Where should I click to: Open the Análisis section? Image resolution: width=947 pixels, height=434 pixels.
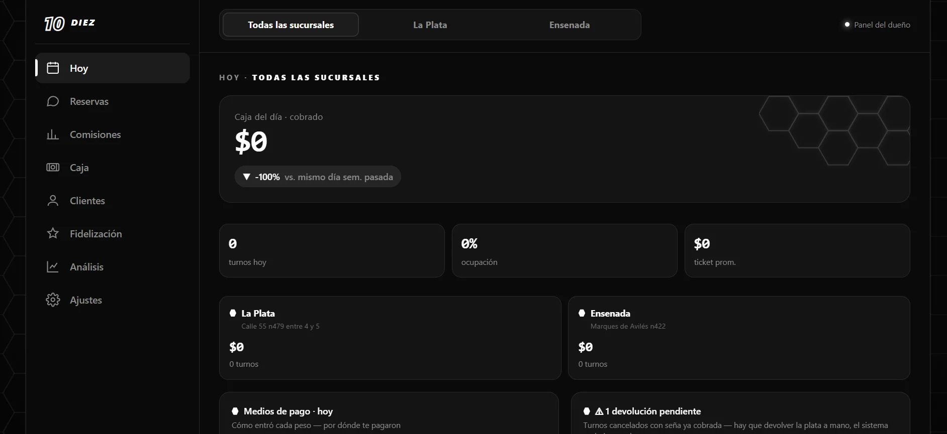[113, 267]
